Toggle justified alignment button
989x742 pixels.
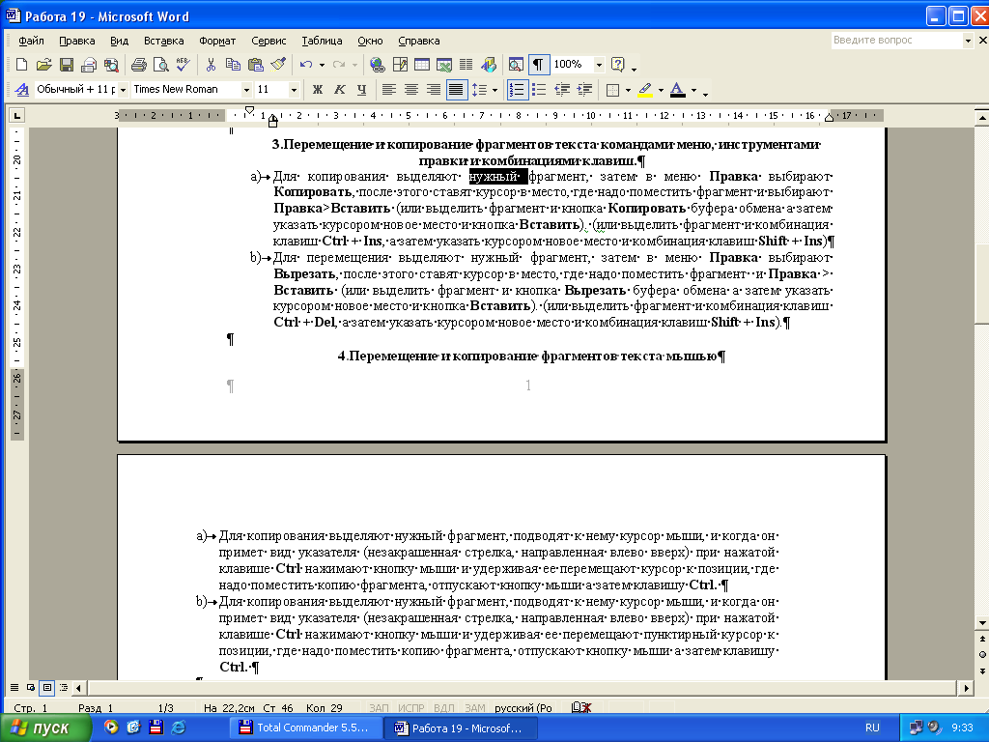tap(456, 90)
